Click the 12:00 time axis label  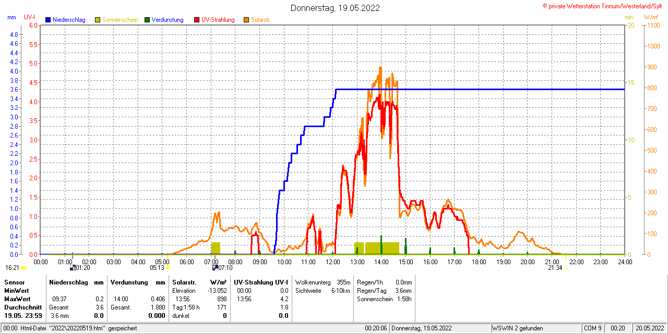point(332,262)
